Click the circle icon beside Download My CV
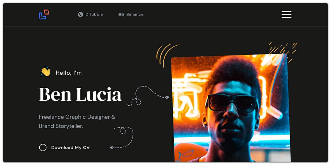The height and width of the screenshot is (165, 331). point(43,148)
